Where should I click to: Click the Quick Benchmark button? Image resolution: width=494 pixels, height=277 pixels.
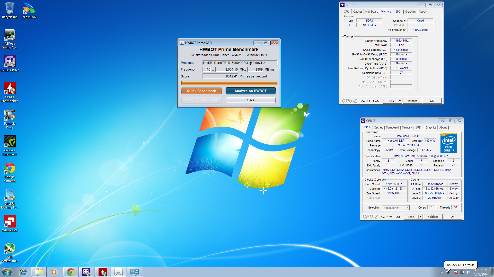coord(201,91)
